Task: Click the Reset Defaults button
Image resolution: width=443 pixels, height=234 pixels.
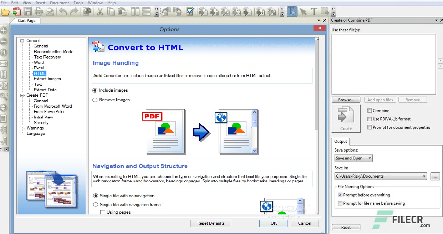Action: [x=210, y=223]
